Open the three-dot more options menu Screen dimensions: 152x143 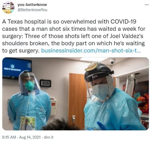tap(147, 5)
